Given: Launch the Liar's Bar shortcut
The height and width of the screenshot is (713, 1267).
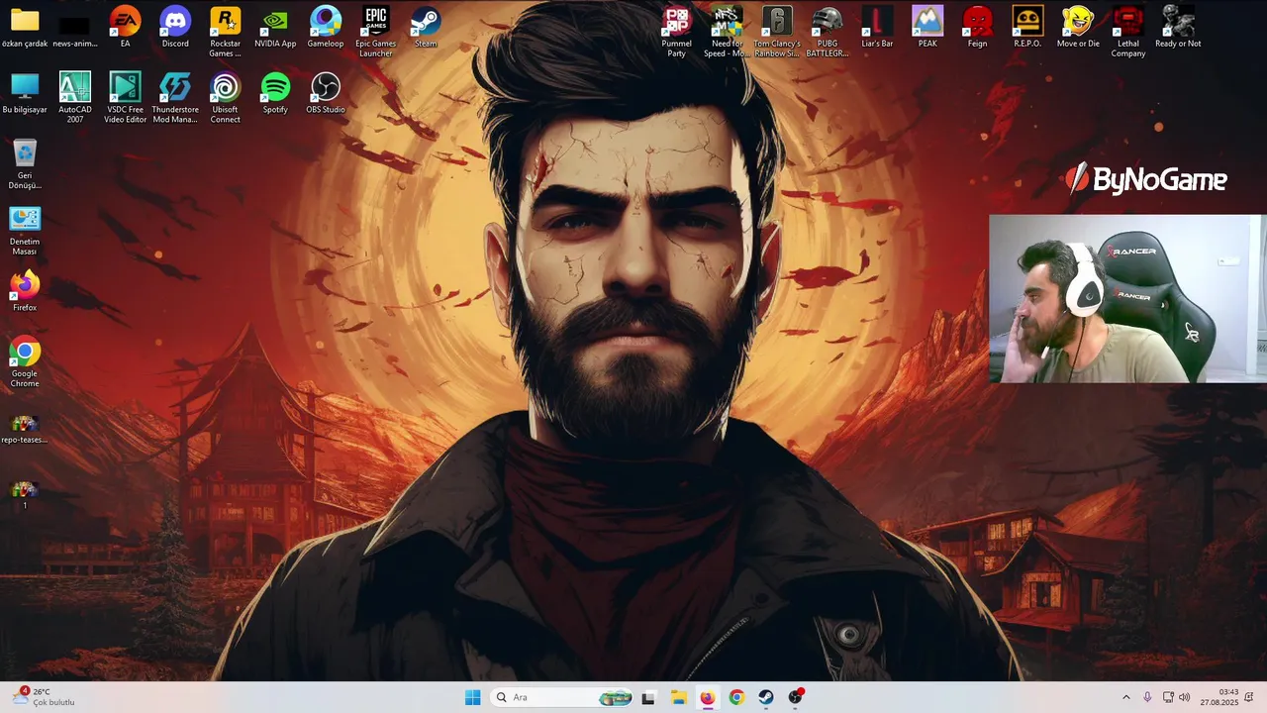Looking at the screenshot, I should pos(877,28).
